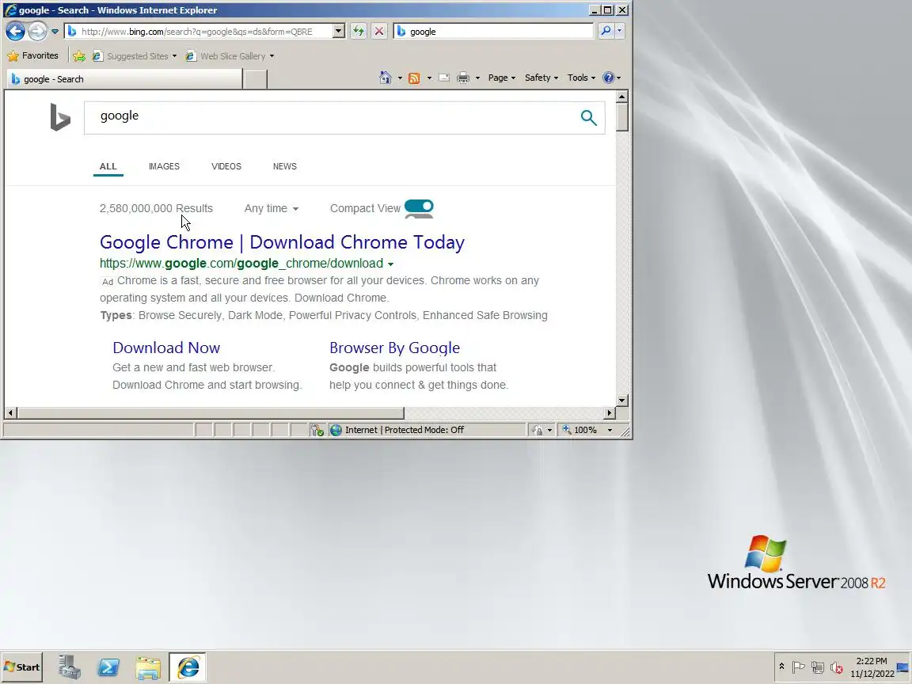The height and width of the screenshot is (684, 912).
Task: Click the status bar privacy lock icon
Action: point(538,430)
